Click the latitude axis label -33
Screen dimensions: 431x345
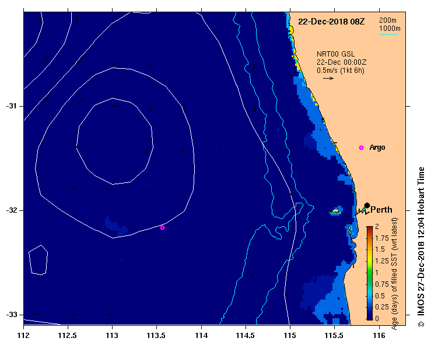[11, 315]
